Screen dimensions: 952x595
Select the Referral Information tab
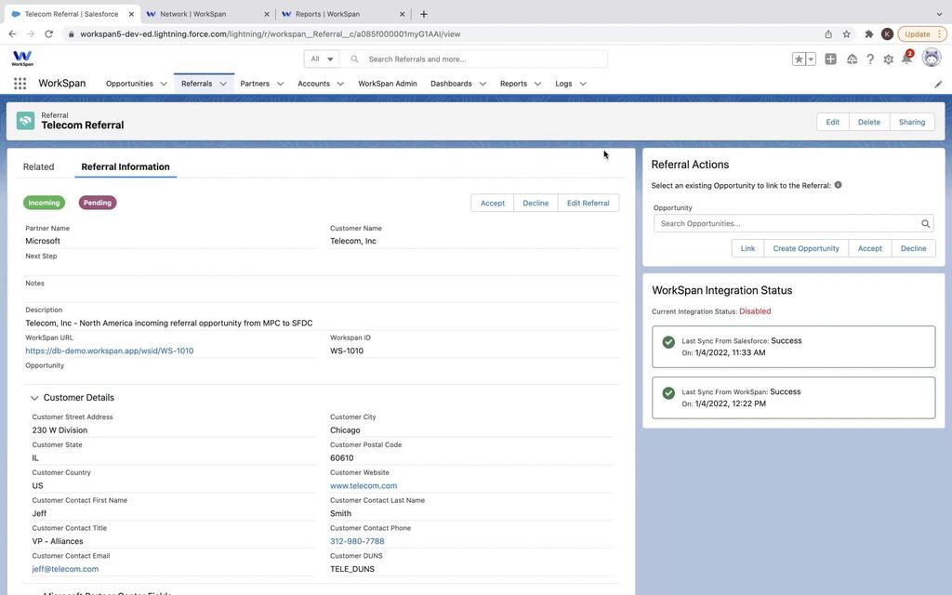[x=126, y=166]
